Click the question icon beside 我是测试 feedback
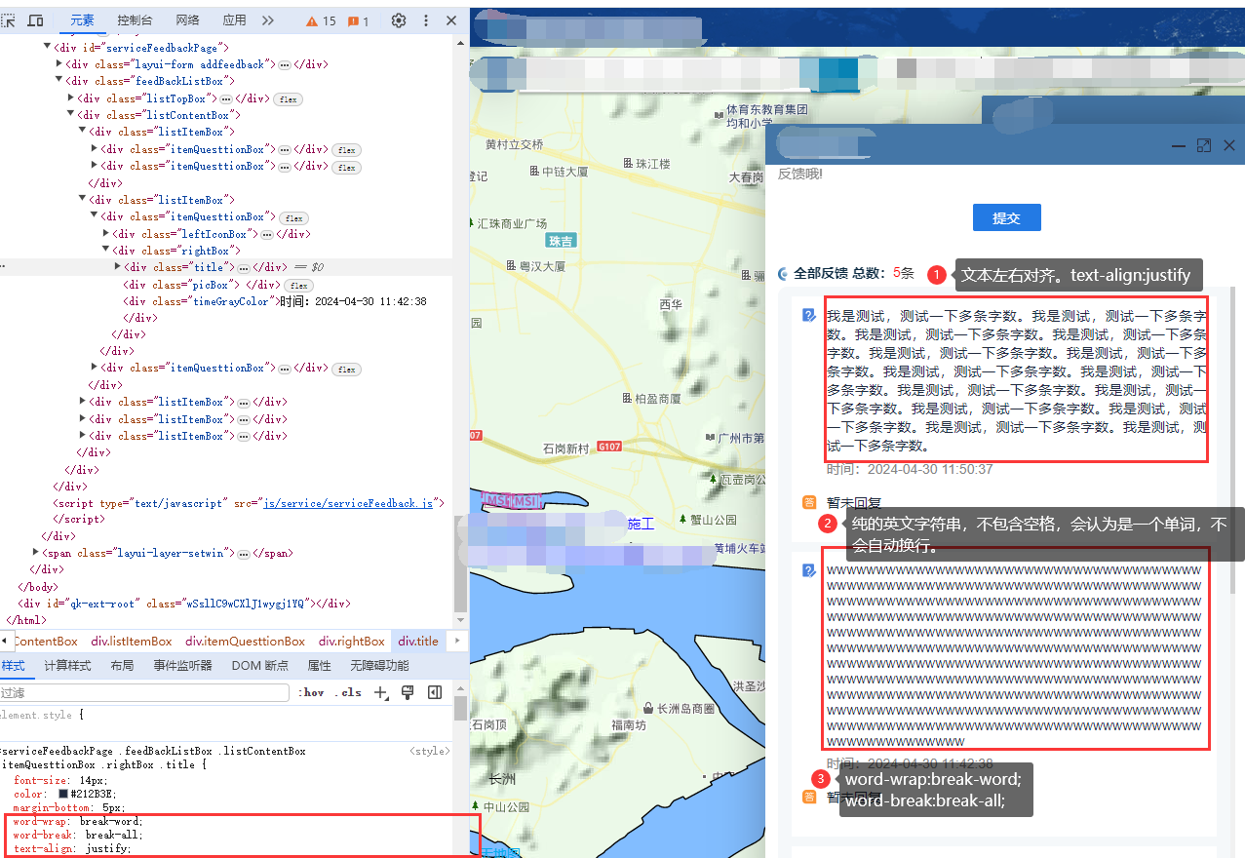This screenshot has width=1245, height=858. [x=808, y=316]
